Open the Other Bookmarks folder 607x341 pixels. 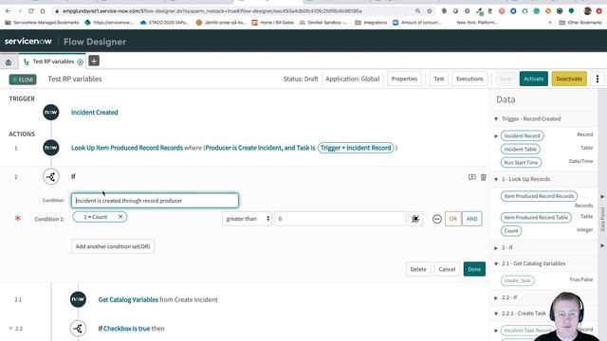[x=580, y=23]
